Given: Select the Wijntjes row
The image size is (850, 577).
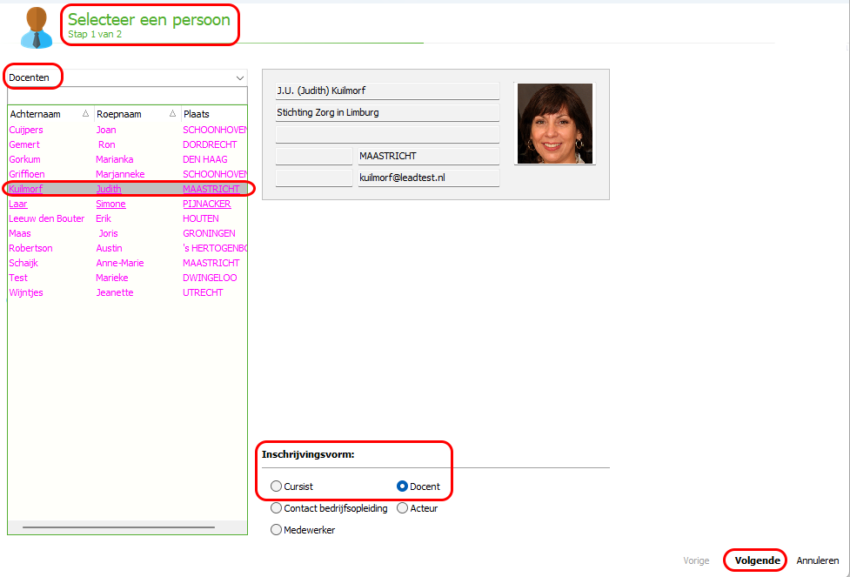Looking at the screenshot, I should pos(127,292).
